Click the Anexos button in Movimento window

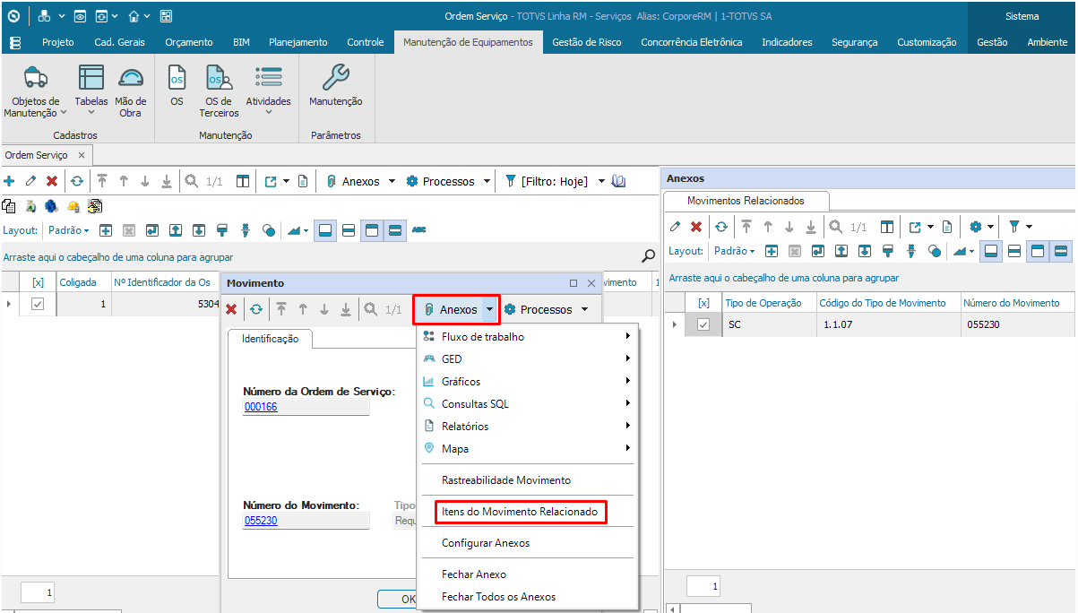(x=449, y=309)
